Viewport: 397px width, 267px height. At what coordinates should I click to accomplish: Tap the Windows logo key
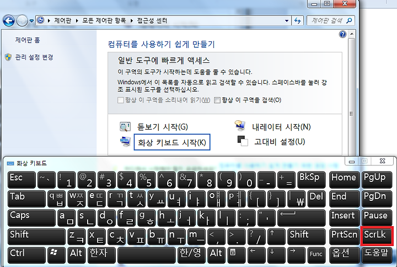tap(56, 255)
